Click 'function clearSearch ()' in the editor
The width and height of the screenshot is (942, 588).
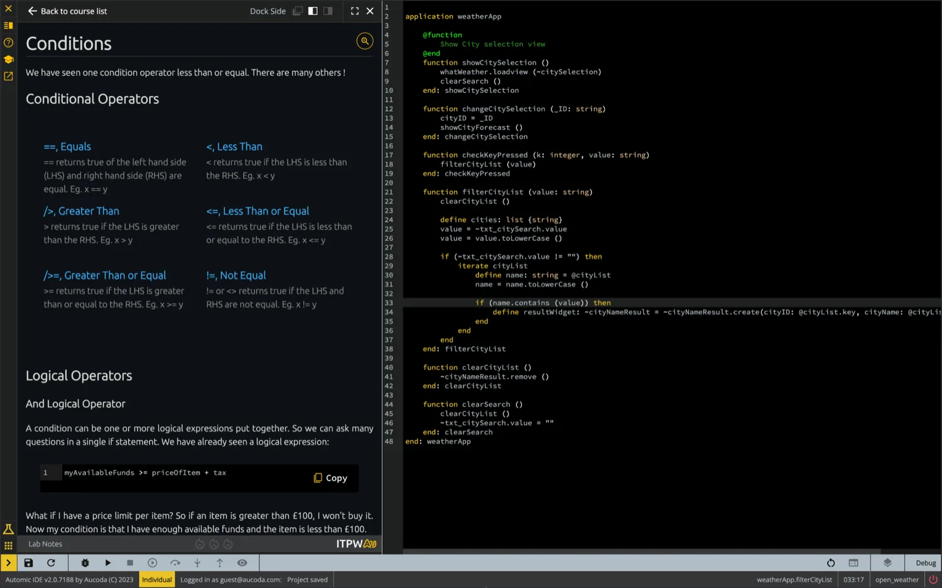pos(473,405)
